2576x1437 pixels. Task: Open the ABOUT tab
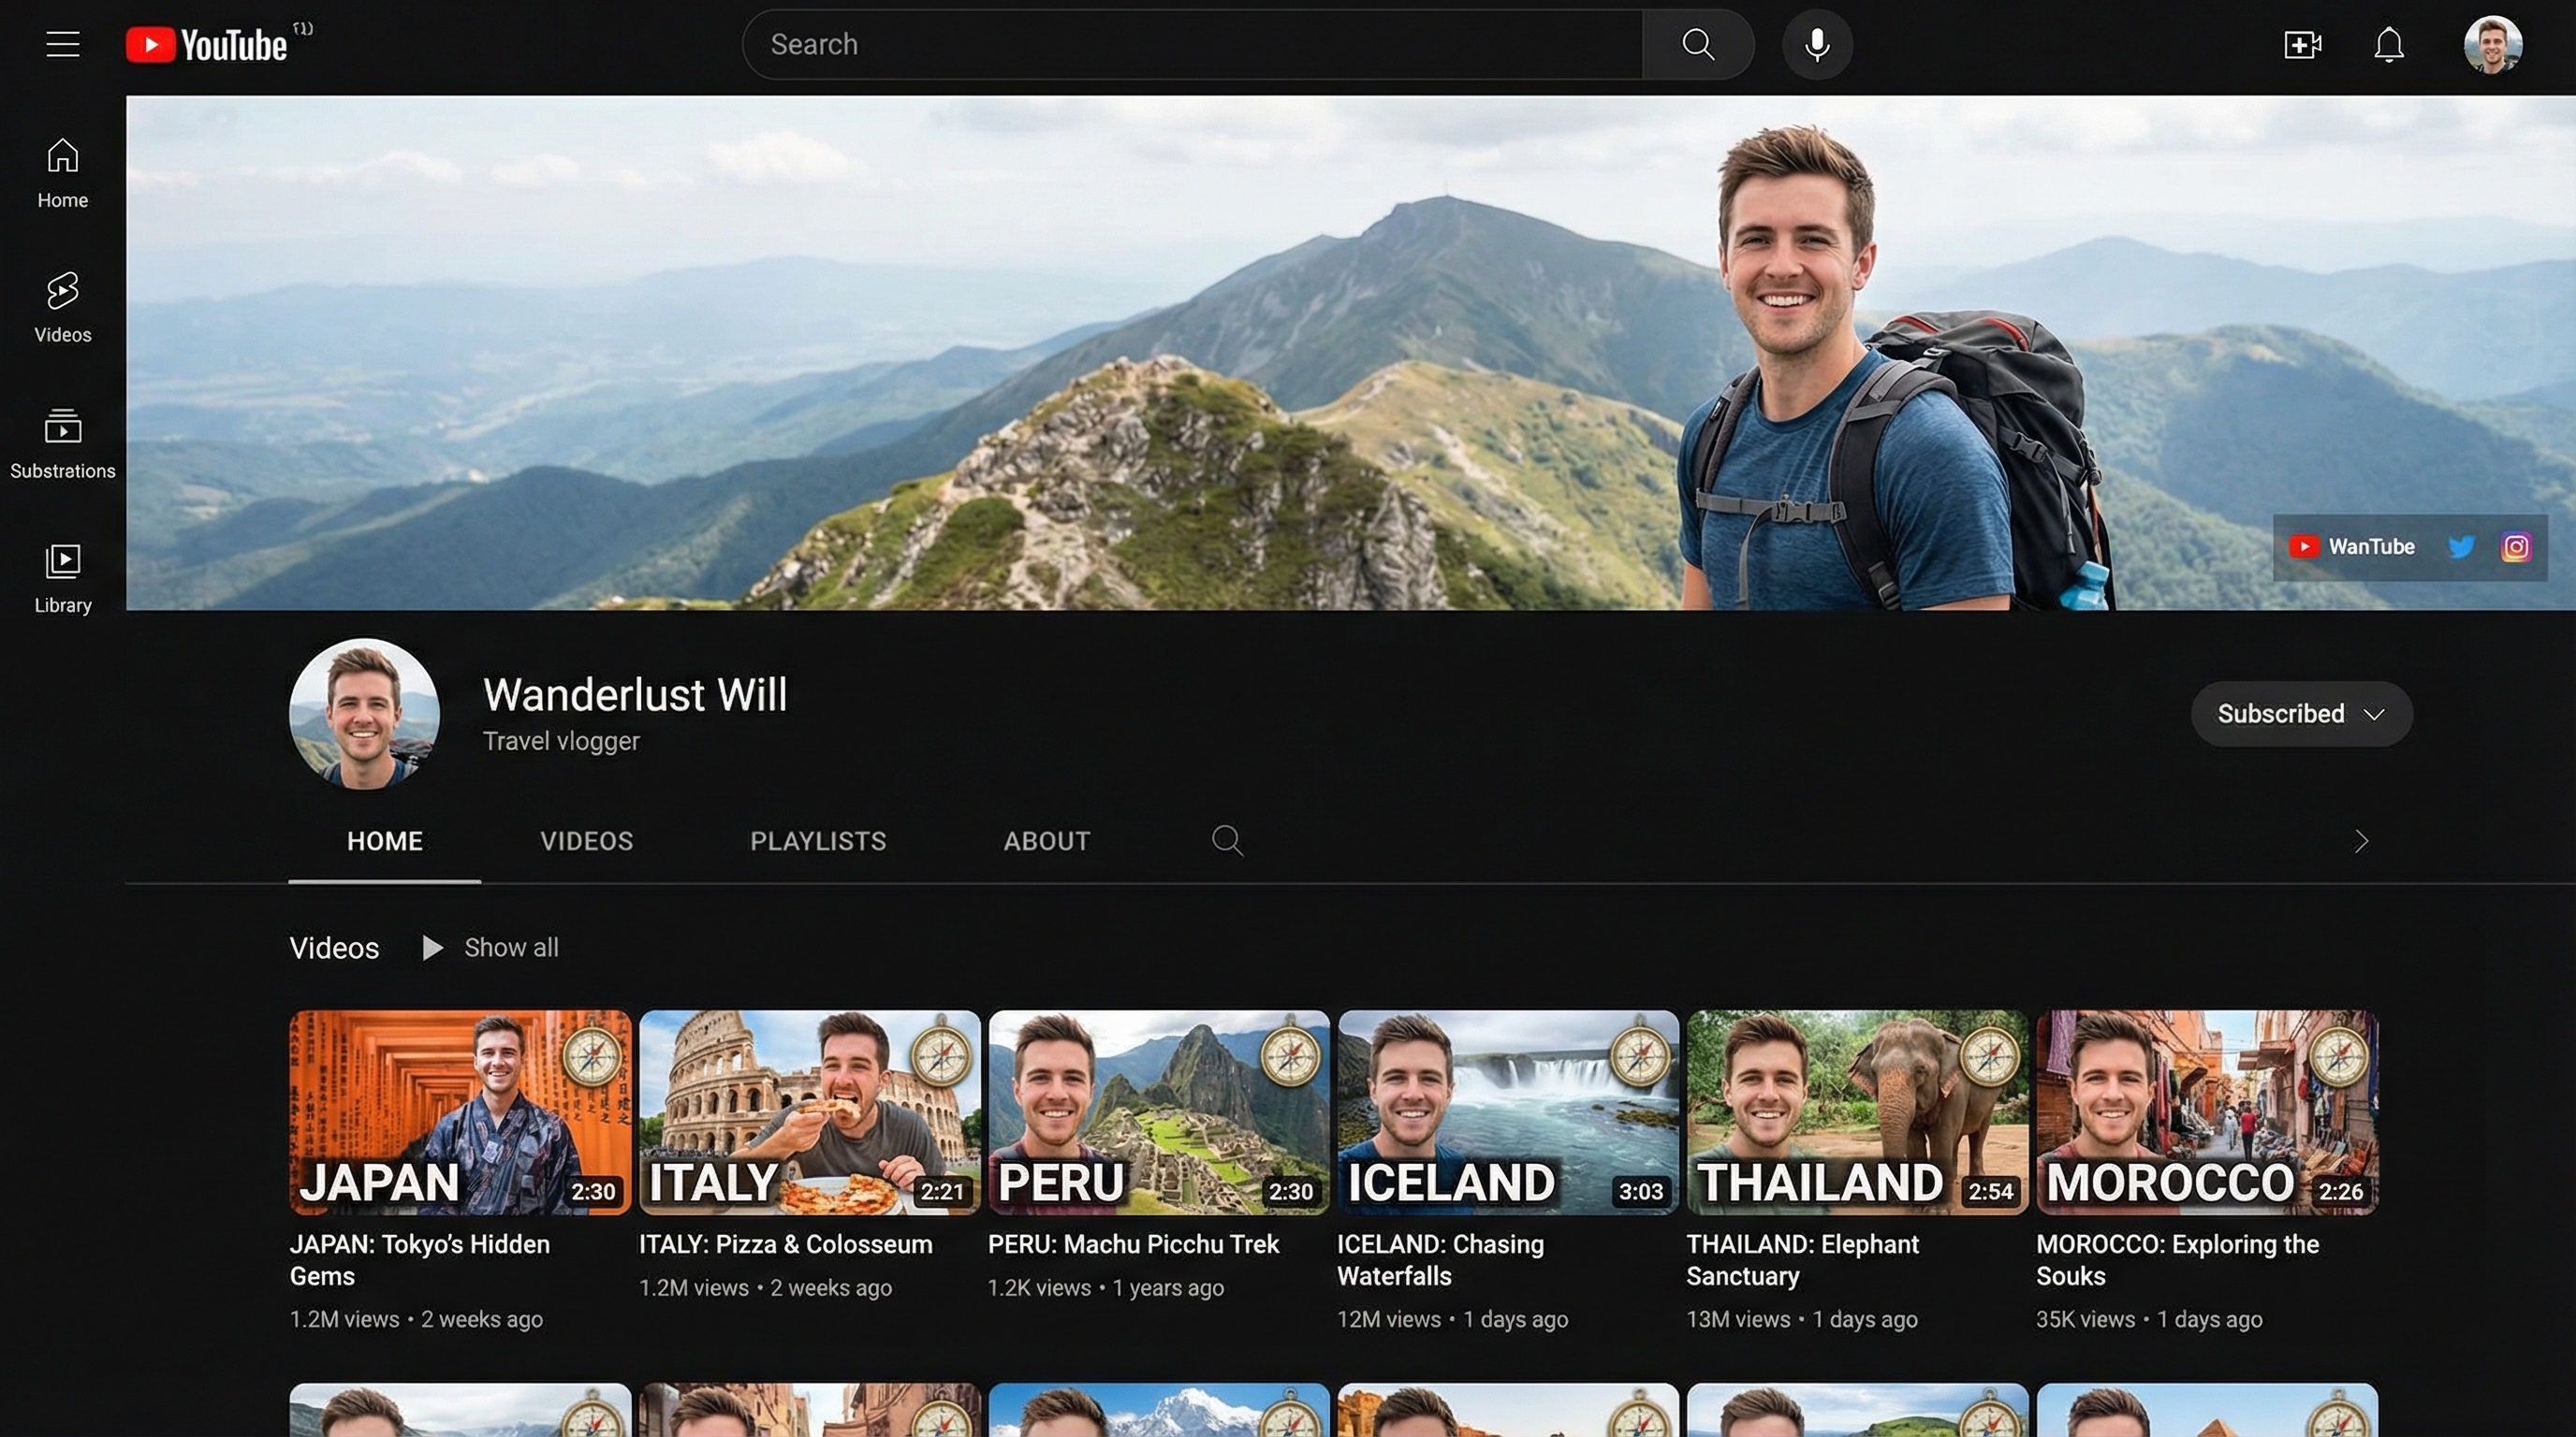click(x=1046, y=840)
